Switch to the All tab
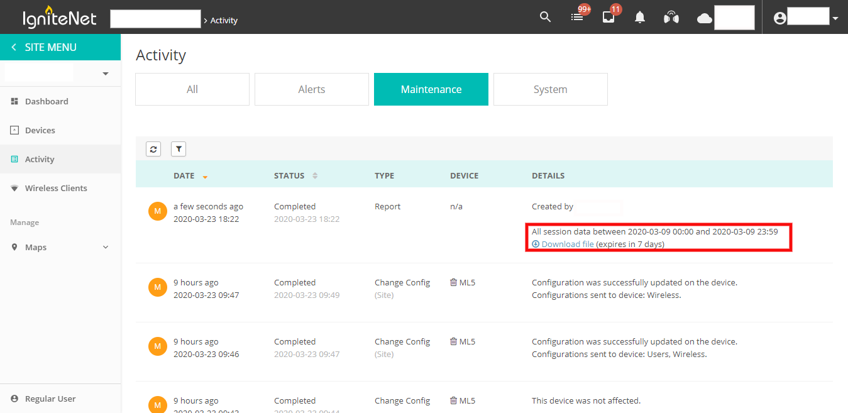 tap(192, 89)
